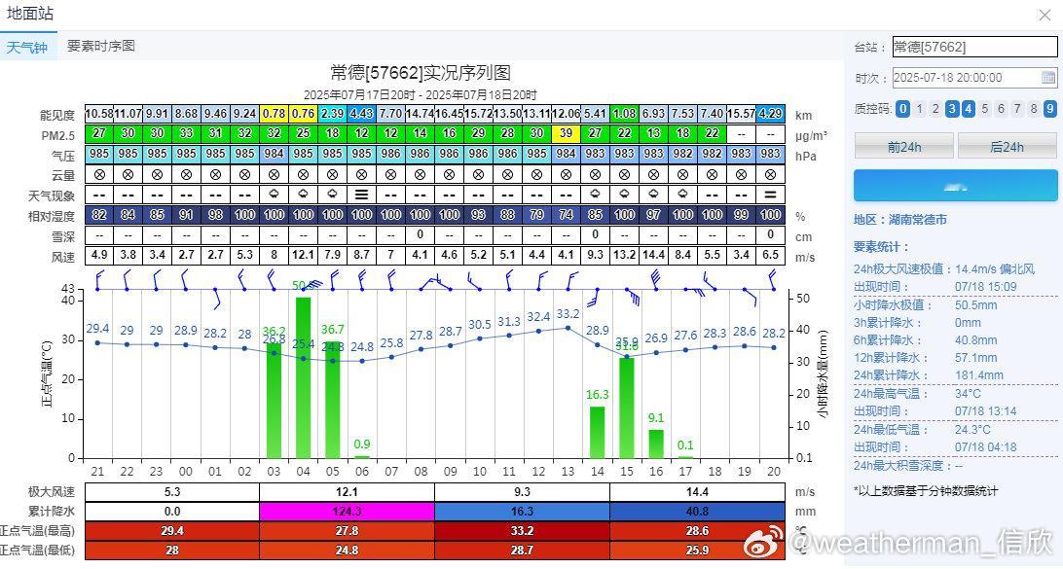
Task: Focus the 台站 field showing 常德[57662]
Action: tap(974, 47)
